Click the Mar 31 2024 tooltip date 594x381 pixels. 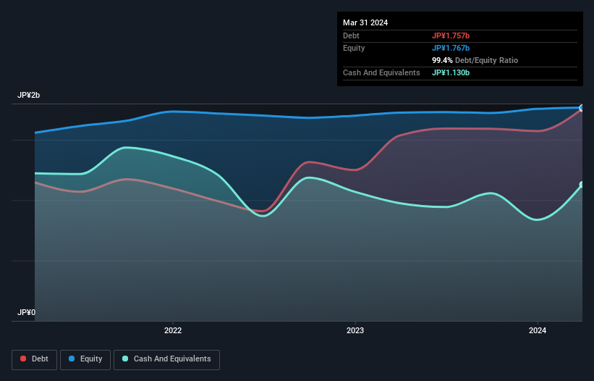click(x=365, y=22)
